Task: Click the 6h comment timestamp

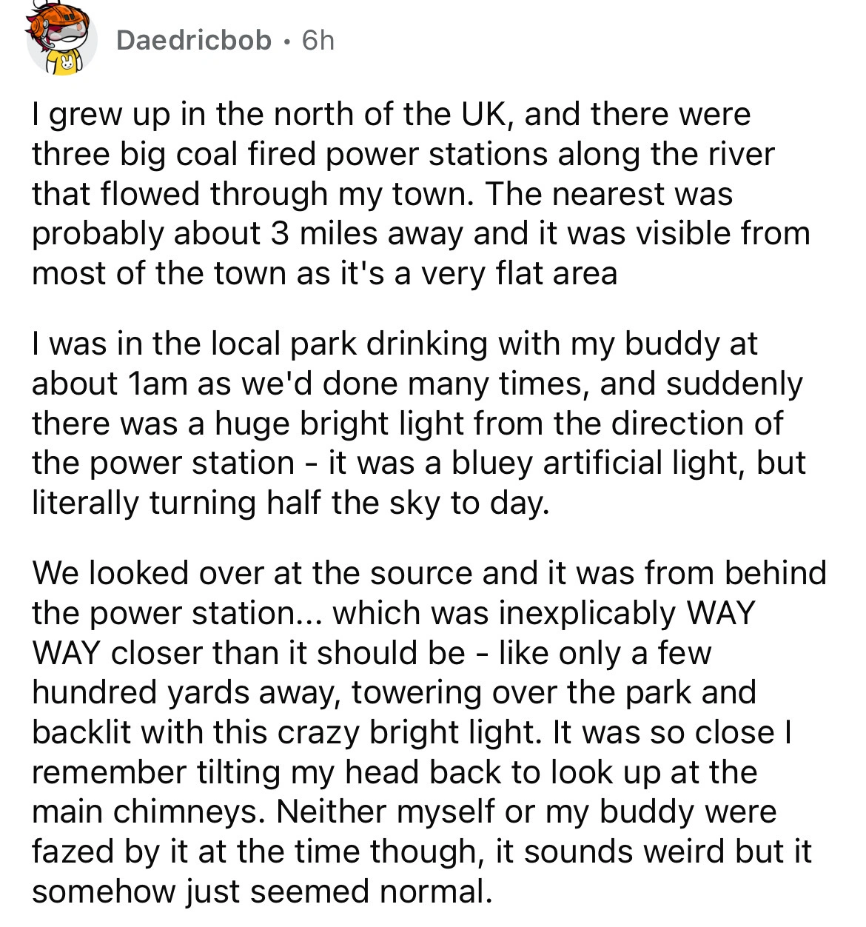Action: (x=318, y=40)
